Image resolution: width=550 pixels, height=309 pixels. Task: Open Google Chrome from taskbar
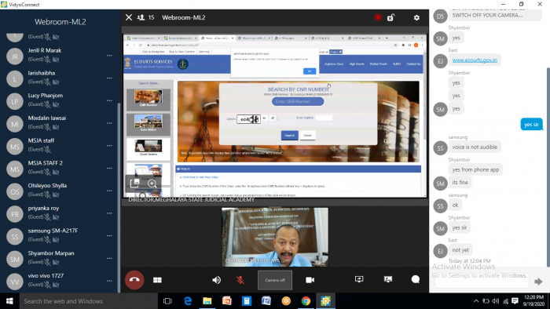(x=306, y=301)
